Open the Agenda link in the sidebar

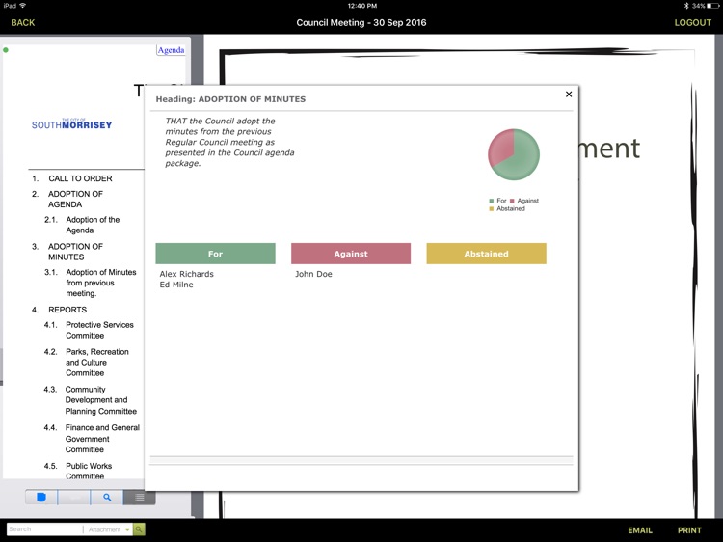tap(171, 50)
